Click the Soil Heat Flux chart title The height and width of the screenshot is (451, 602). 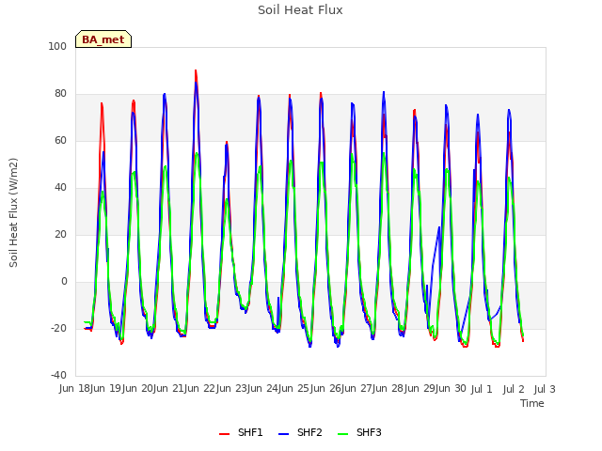click(x=300, y=10)
